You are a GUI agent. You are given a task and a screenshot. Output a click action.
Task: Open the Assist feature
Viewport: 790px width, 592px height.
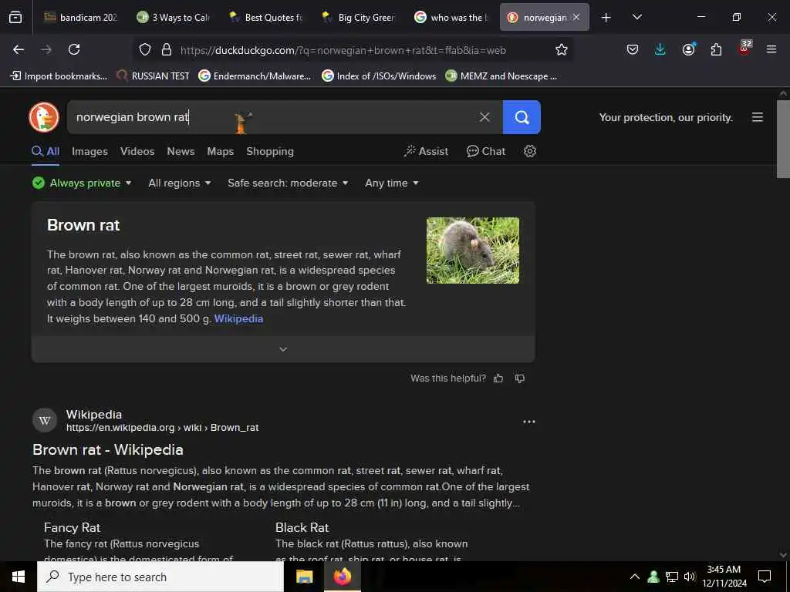coord(426,151)
